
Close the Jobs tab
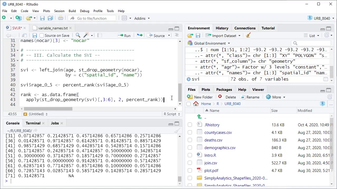tap(62, 123)
